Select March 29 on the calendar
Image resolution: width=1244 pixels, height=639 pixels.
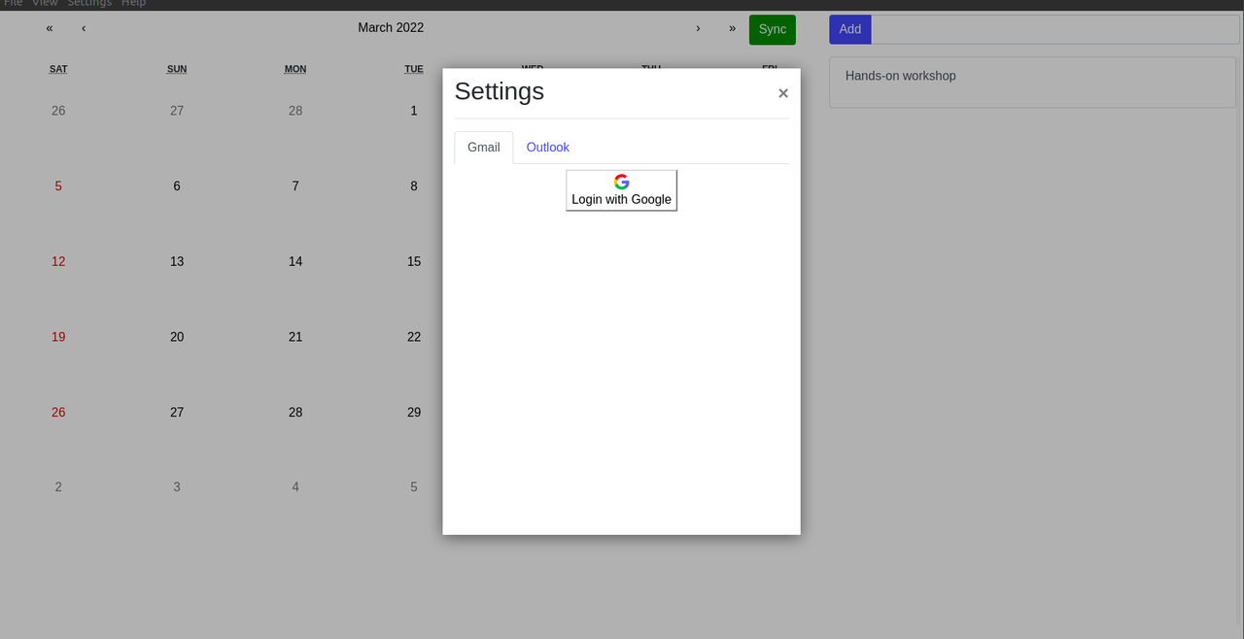[x=414, y=413]
